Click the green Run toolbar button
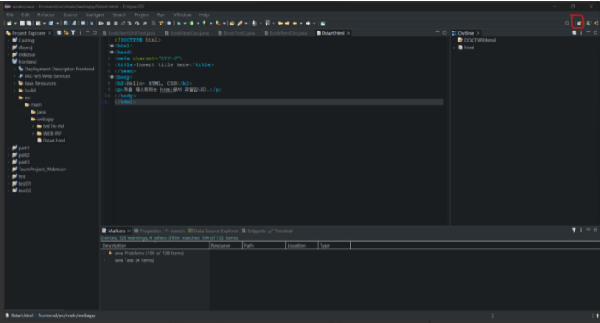This screenshot has width=600, height=323. tap(192, 24)
